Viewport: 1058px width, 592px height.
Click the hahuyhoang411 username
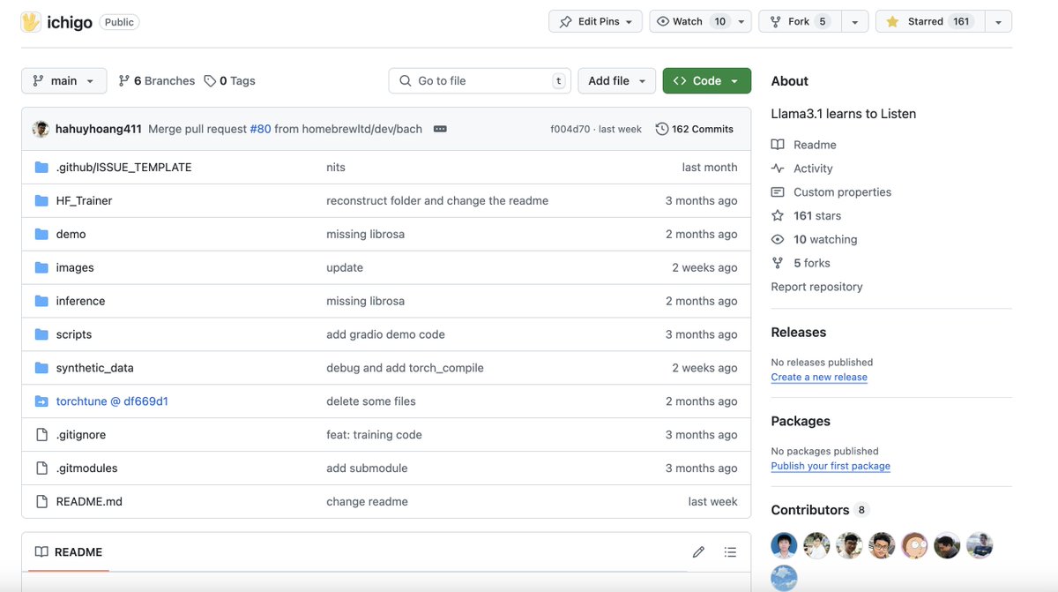coord(98,129)
